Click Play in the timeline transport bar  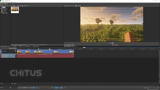[22, 88]
